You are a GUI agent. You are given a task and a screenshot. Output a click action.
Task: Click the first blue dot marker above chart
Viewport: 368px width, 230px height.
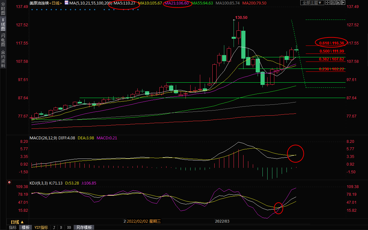(32, 10)
